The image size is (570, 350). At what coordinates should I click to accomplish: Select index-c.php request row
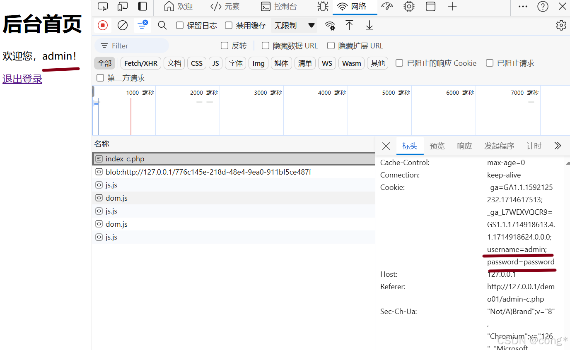(x=233, y=159)
